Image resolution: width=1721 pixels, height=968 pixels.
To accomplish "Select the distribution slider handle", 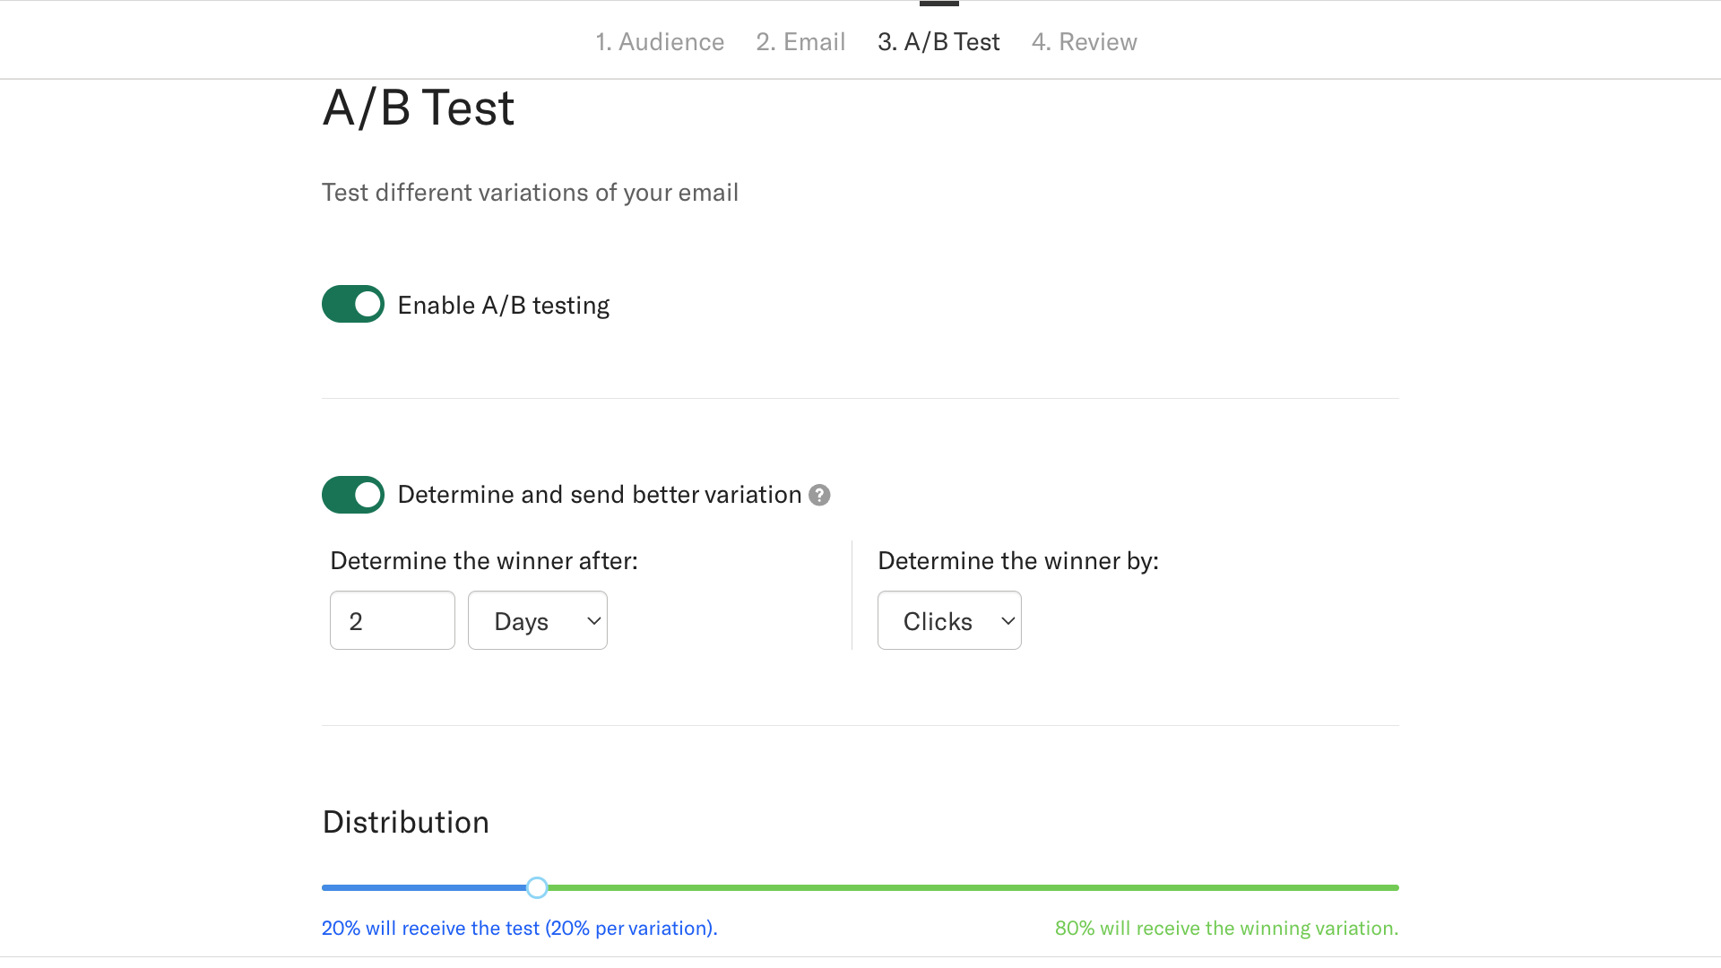I will 536,886.
